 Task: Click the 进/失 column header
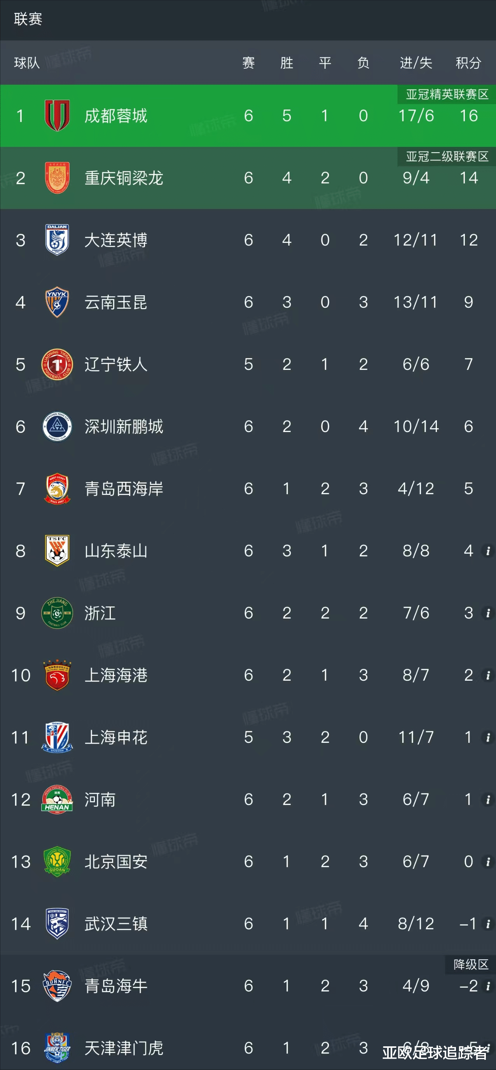pos(416,63)
